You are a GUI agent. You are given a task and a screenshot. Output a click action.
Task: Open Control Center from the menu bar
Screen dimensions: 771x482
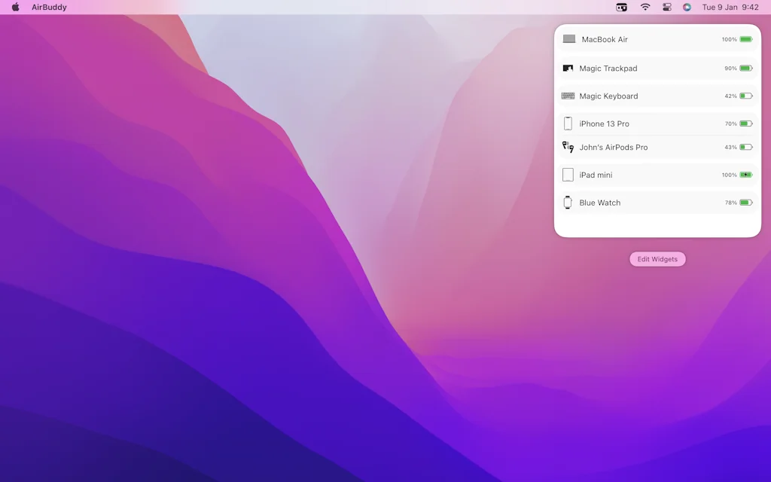(x=666, y=8)
